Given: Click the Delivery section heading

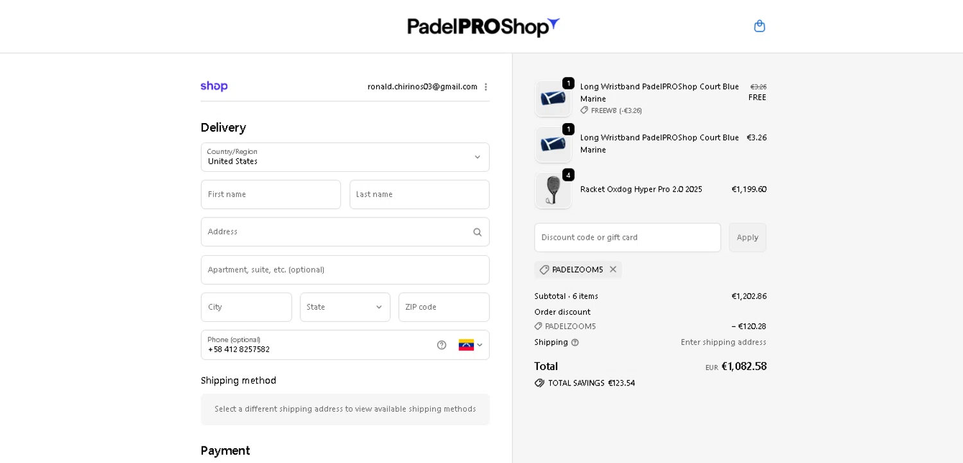Looking at the screenshot, I should (x=223, y=128).
